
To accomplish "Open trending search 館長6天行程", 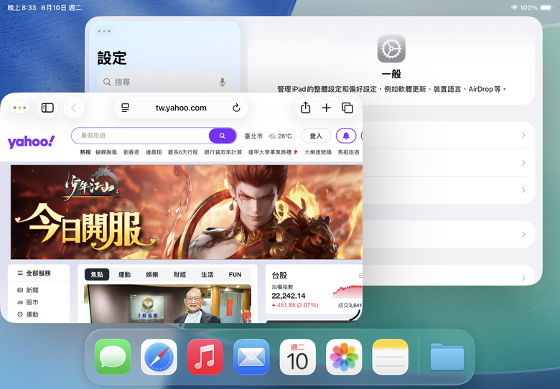I will pyautogui.click(x=183, y=152).
